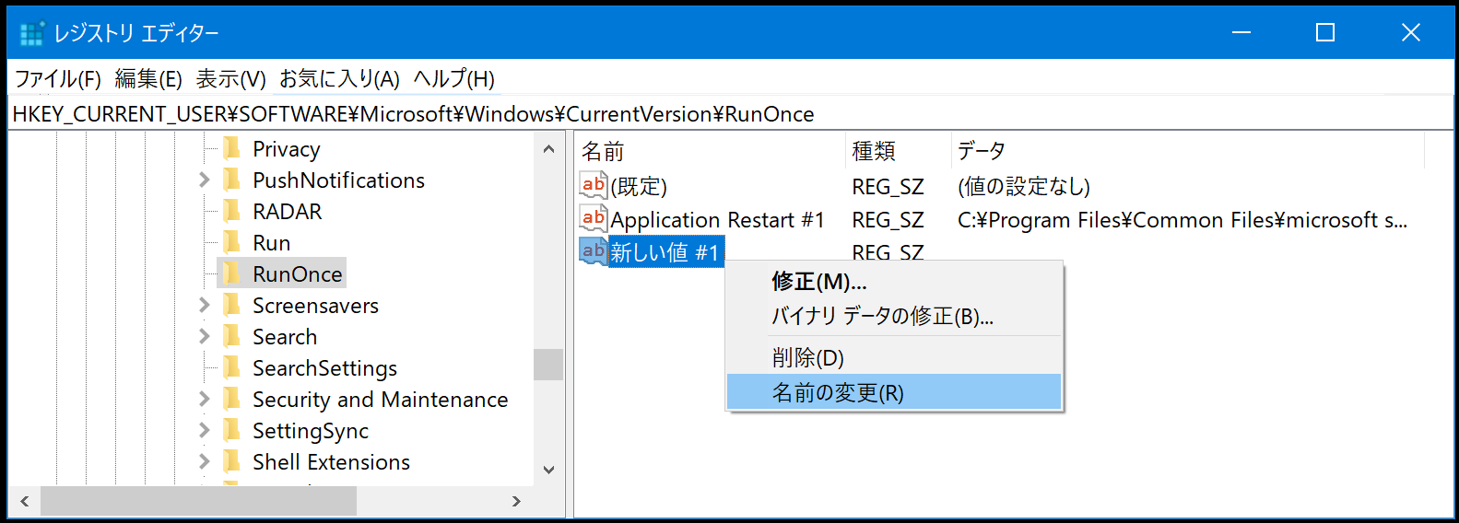The width and height of the screenshot is (1459, 523).
Task: Expand the Screensavers key
Action: [205, 305]
